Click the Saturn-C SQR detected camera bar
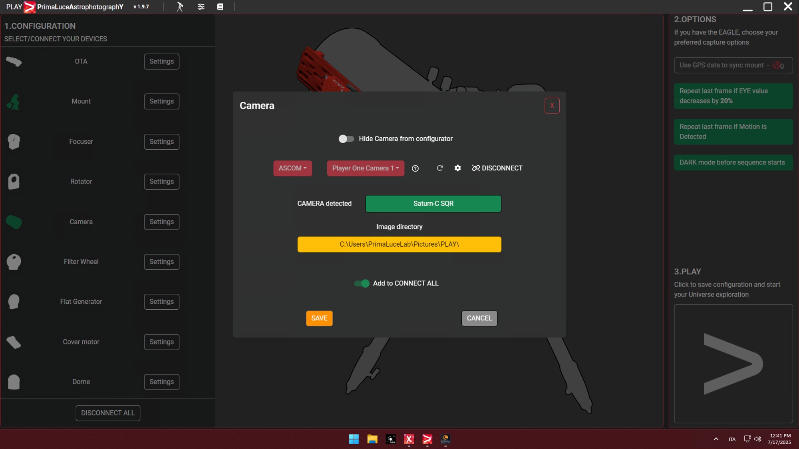This screenshot has width=799, height=449. click(433, 204)
